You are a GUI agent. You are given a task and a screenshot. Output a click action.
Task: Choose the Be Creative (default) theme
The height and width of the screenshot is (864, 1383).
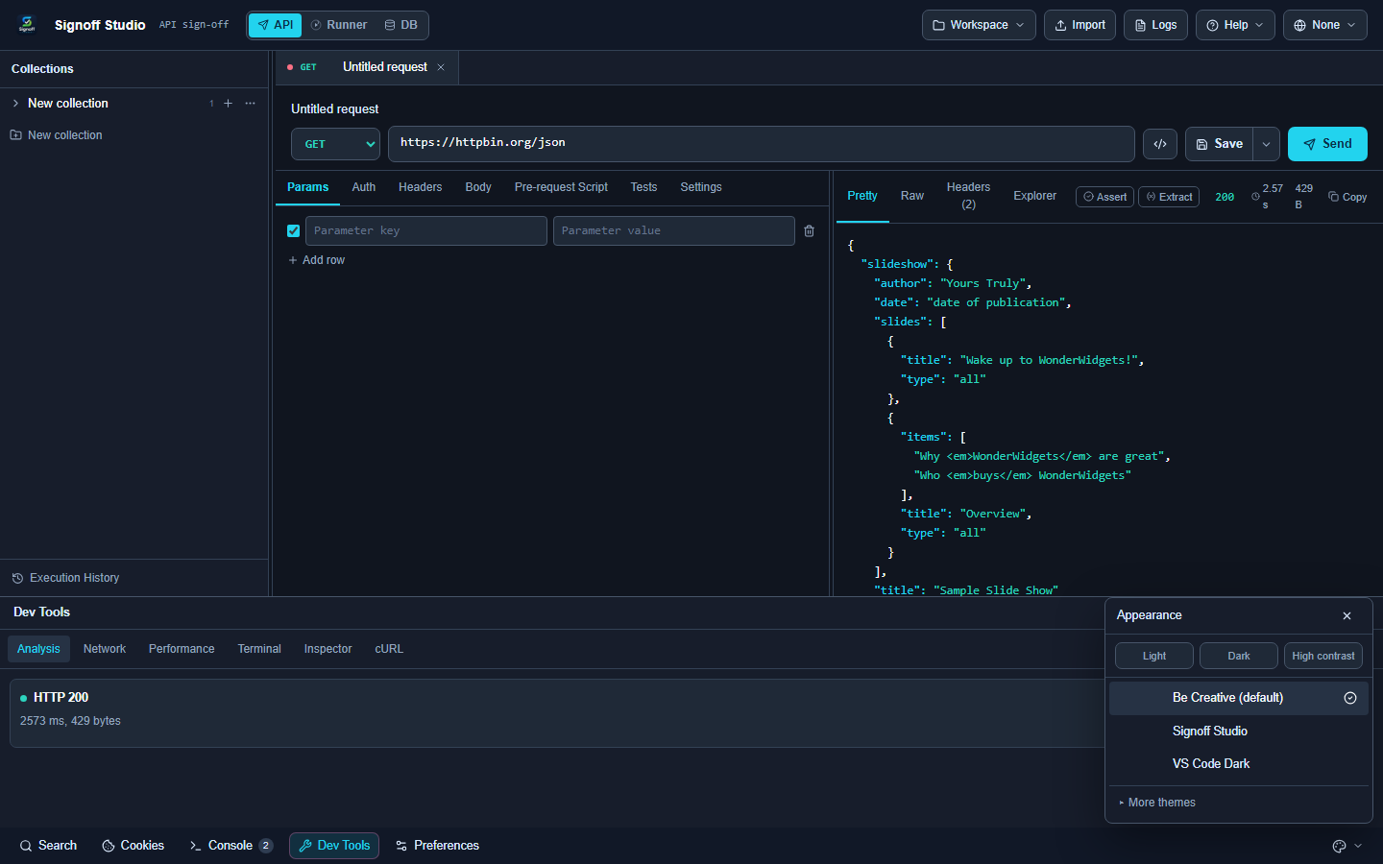(x=1239, y=698)
